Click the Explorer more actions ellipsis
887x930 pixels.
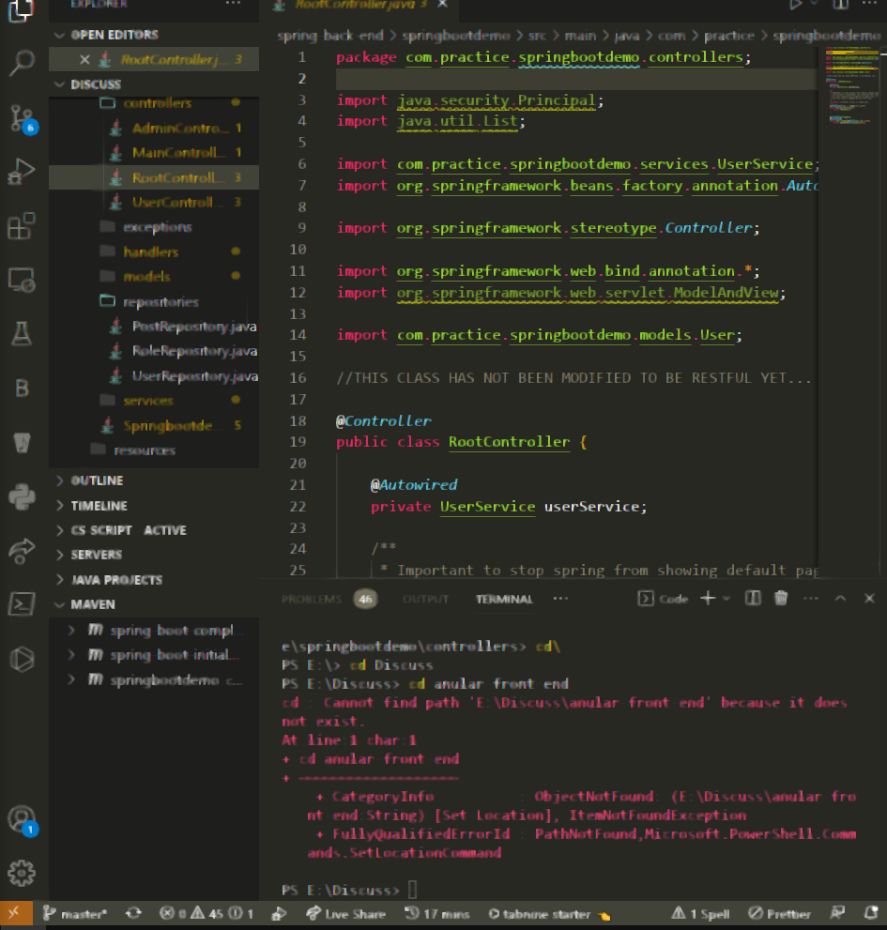coord(234,4)
